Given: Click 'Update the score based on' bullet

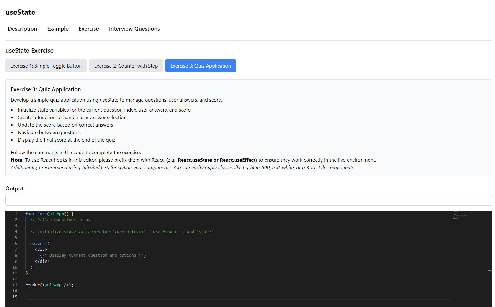Looking at the screenshot, I should point(65,125).
